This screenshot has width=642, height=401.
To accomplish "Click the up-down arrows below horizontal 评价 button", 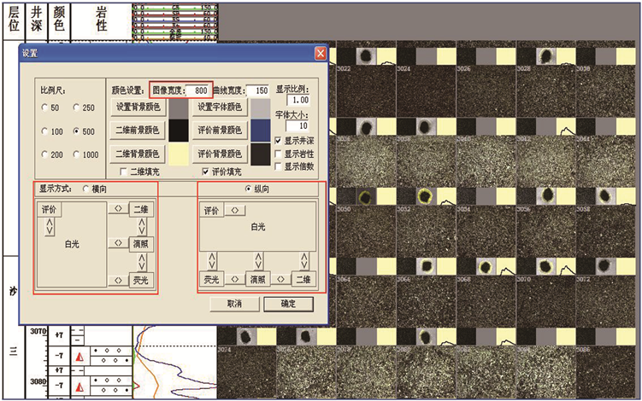I will pos(50,226).
